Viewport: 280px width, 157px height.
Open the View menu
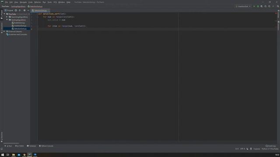point(16,2)
